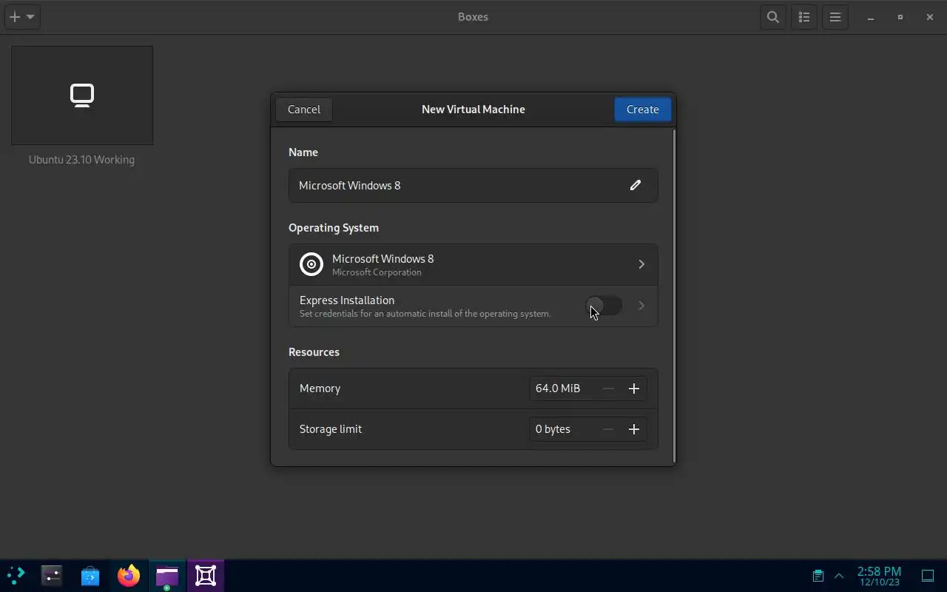Open search in Boxes header bar
This screenshot has width=947, height=592.
click(773, 17)
